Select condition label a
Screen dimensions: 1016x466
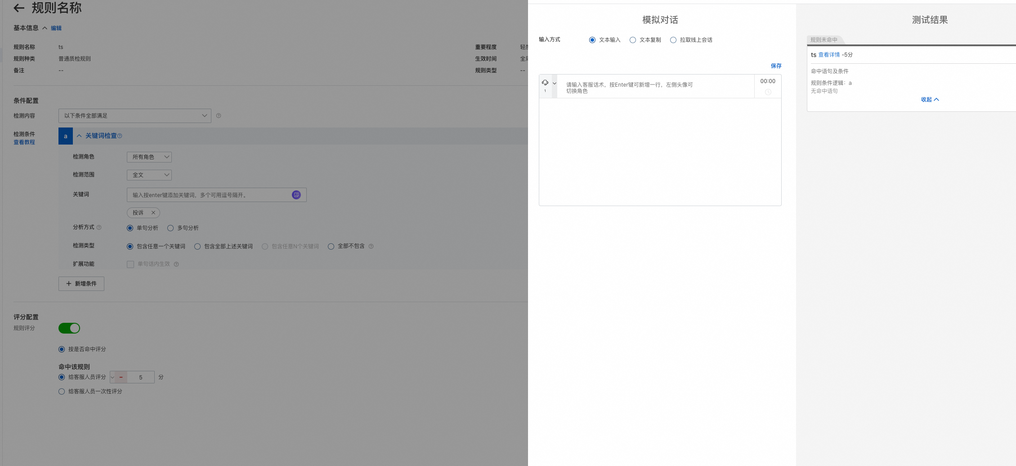click(x=66, y=136)
